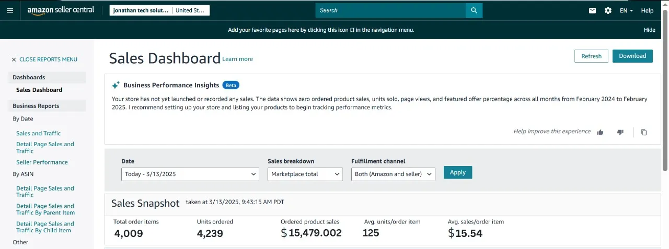Click the Units ordered value 4,239
This screenshot has width=669, height=249.
pos(210,233)
